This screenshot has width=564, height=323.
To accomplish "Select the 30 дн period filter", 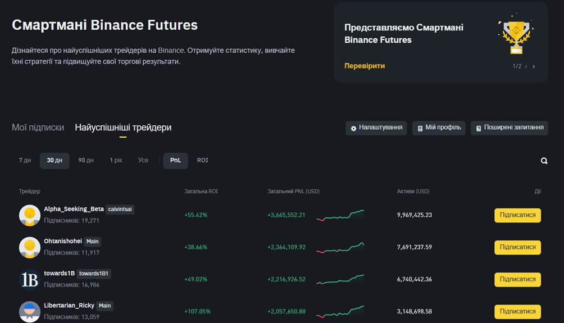I will click(54, 161).
